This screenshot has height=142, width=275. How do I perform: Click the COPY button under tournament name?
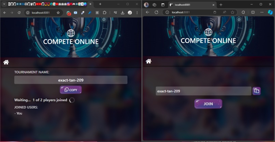[71, 90]
